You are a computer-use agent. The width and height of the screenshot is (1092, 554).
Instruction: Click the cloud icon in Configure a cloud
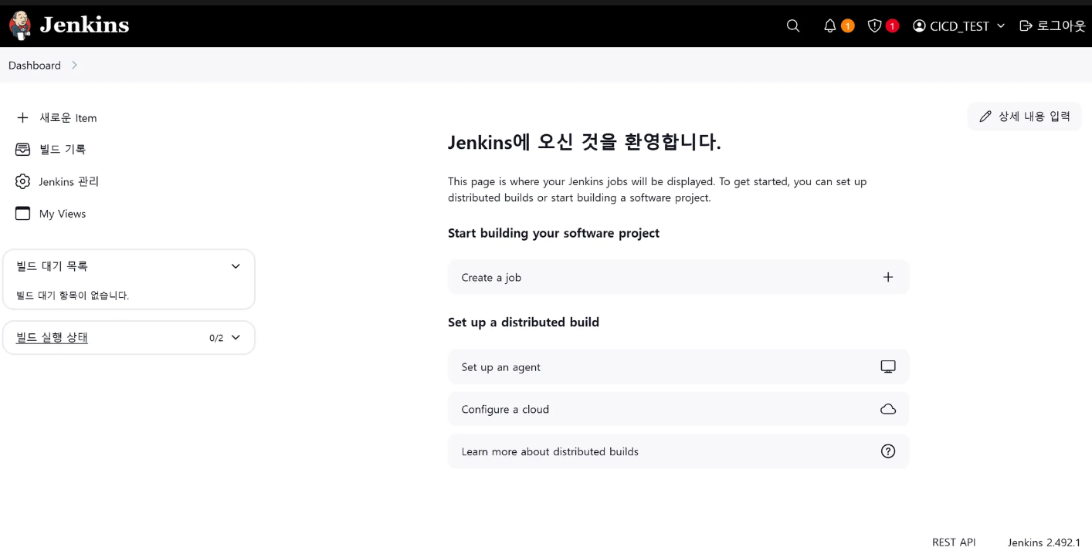[888, 409]
